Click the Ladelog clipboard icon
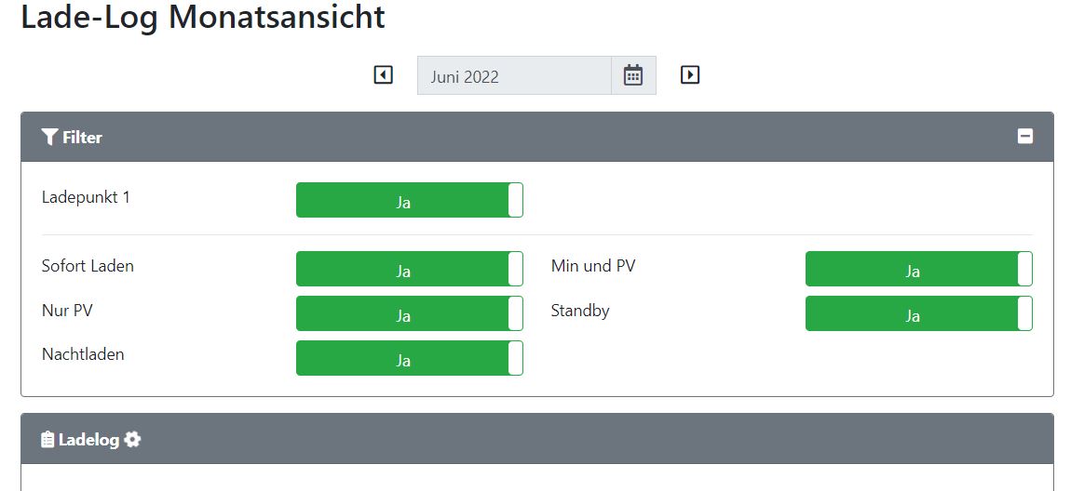Viewport: 1084px width, 491px height. tap(47, 439)
